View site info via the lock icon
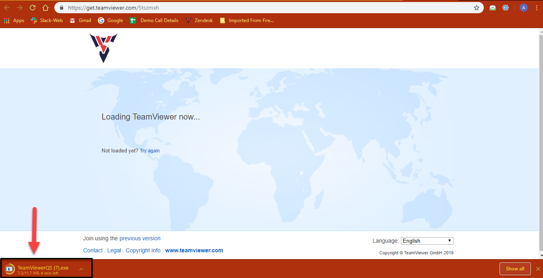This screenshot has width=543, height=278. tap(62, 8)
